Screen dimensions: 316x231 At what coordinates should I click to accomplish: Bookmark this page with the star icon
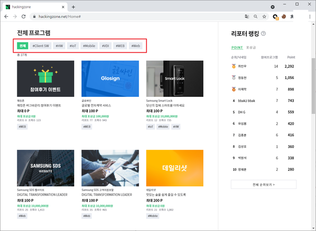point(264,16)
